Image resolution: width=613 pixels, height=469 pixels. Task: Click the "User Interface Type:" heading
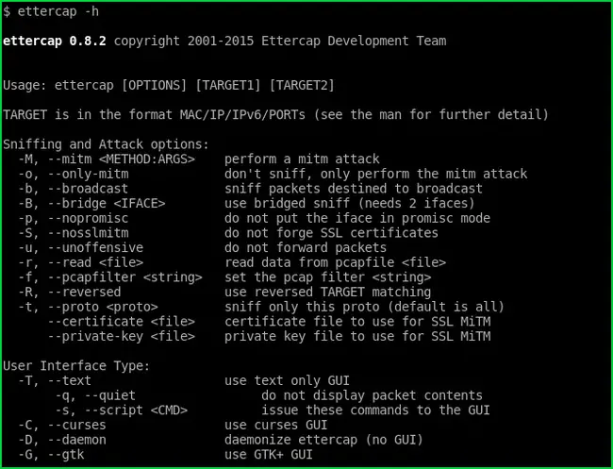pos(76,366)
